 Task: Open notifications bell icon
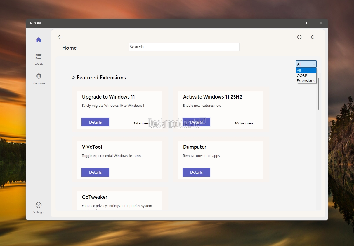point(313,37)
